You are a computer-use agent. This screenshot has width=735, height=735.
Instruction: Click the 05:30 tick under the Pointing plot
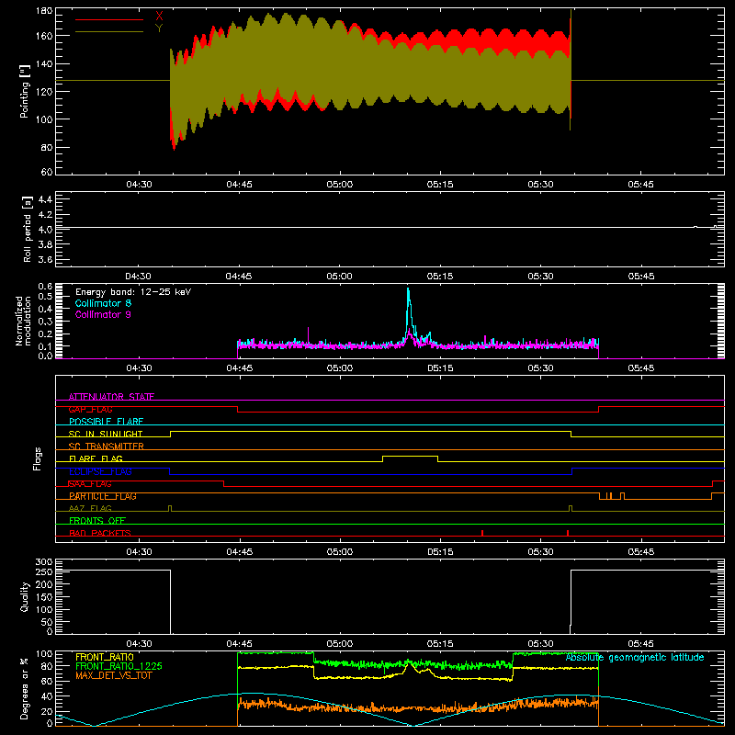540,185
